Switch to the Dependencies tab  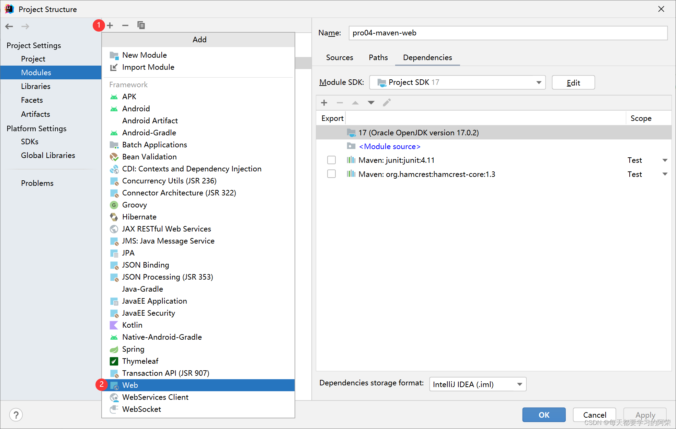427,57
